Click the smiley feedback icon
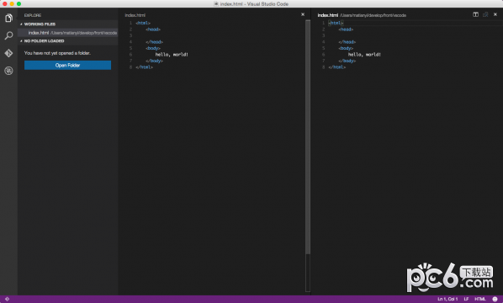Viewport: 503px width, 303px height. 495,299
